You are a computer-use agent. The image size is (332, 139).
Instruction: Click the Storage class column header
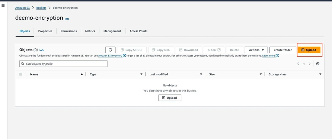278,74
